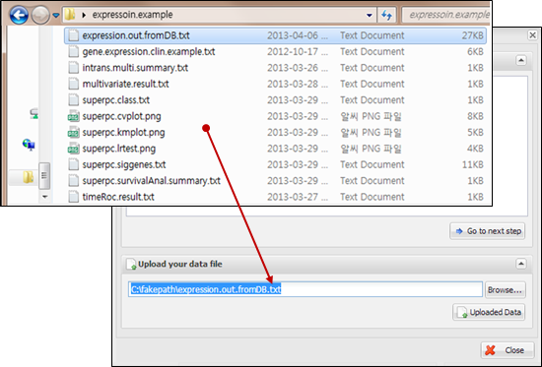Click the Close button with red X
542x367 pixels.
tap(508, 350)
